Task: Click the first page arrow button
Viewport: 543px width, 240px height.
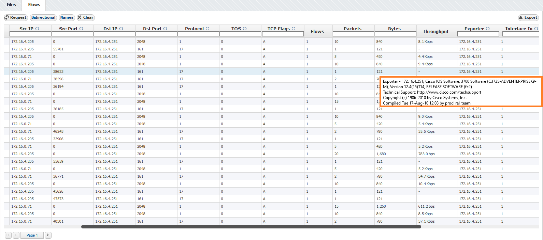Action: pyautogui.click(x=8, y=235)
